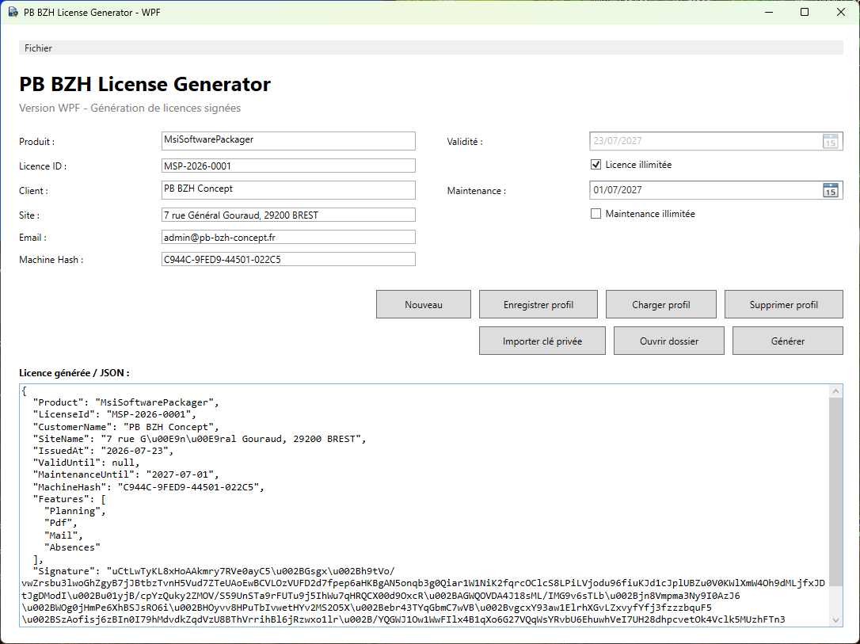Click Charger profil button
The image size is (860, 644).
coord(661,304)
